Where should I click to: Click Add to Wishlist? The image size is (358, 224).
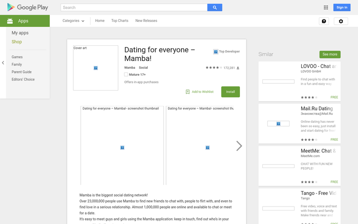(203, 92)
